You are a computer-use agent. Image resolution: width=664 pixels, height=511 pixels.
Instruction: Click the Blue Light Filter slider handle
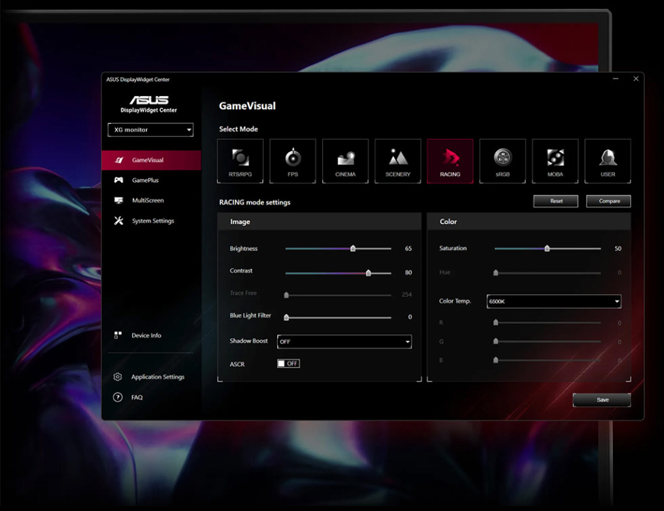[x=286, y=318]
